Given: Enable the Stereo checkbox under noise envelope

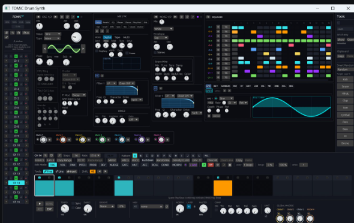Looking at the screenshot, I should pyautogui.click(x=155, y=53).
